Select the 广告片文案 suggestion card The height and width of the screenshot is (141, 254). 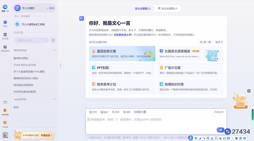point(190,70)
